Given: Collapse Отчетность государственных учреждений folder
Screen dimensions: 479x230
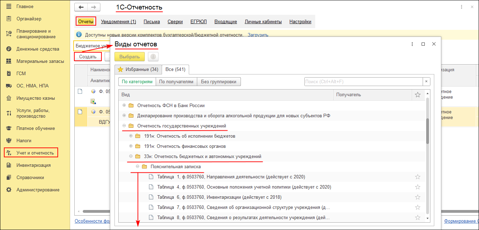Looking at the screenshot, I should click(124, 126).
